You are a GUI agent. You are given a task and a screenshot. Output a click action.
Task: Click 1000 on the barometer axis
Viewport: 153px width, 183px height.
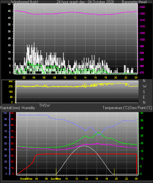(142, 40)
